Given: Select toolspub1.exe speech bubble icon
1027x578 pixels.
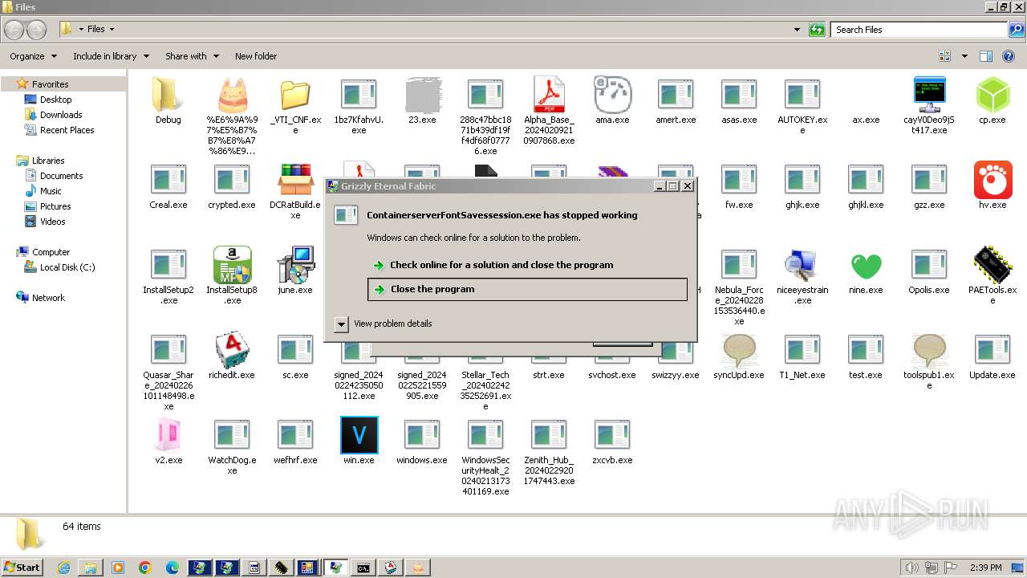Looking at the screenshot, I should (929, 350).
